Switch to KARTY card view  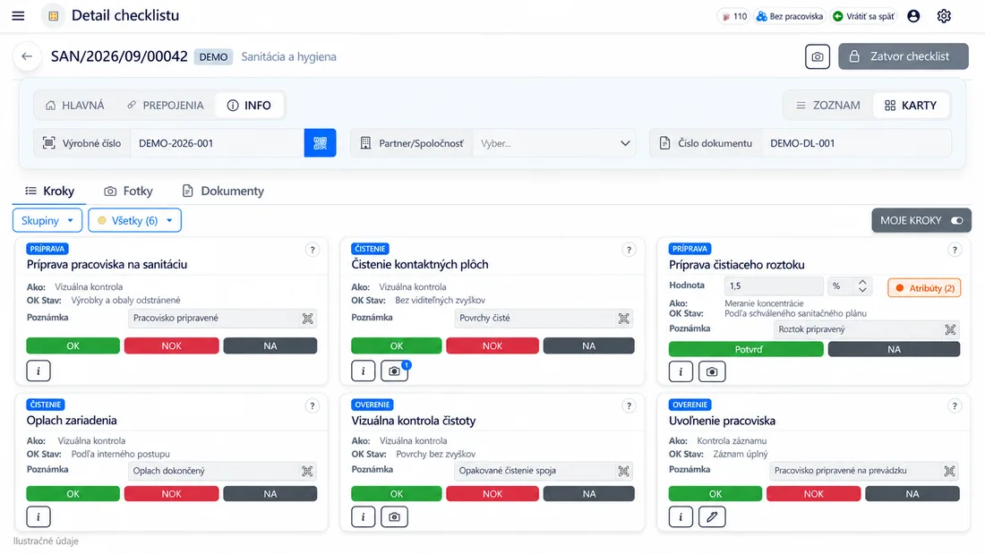[x=911, y=106]
